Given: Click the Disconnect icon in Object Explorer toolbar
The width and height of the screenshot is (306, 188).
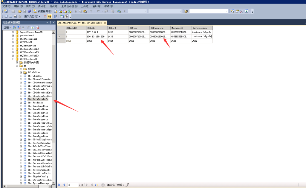Looking at the screenshot, I should click(19, 27).
